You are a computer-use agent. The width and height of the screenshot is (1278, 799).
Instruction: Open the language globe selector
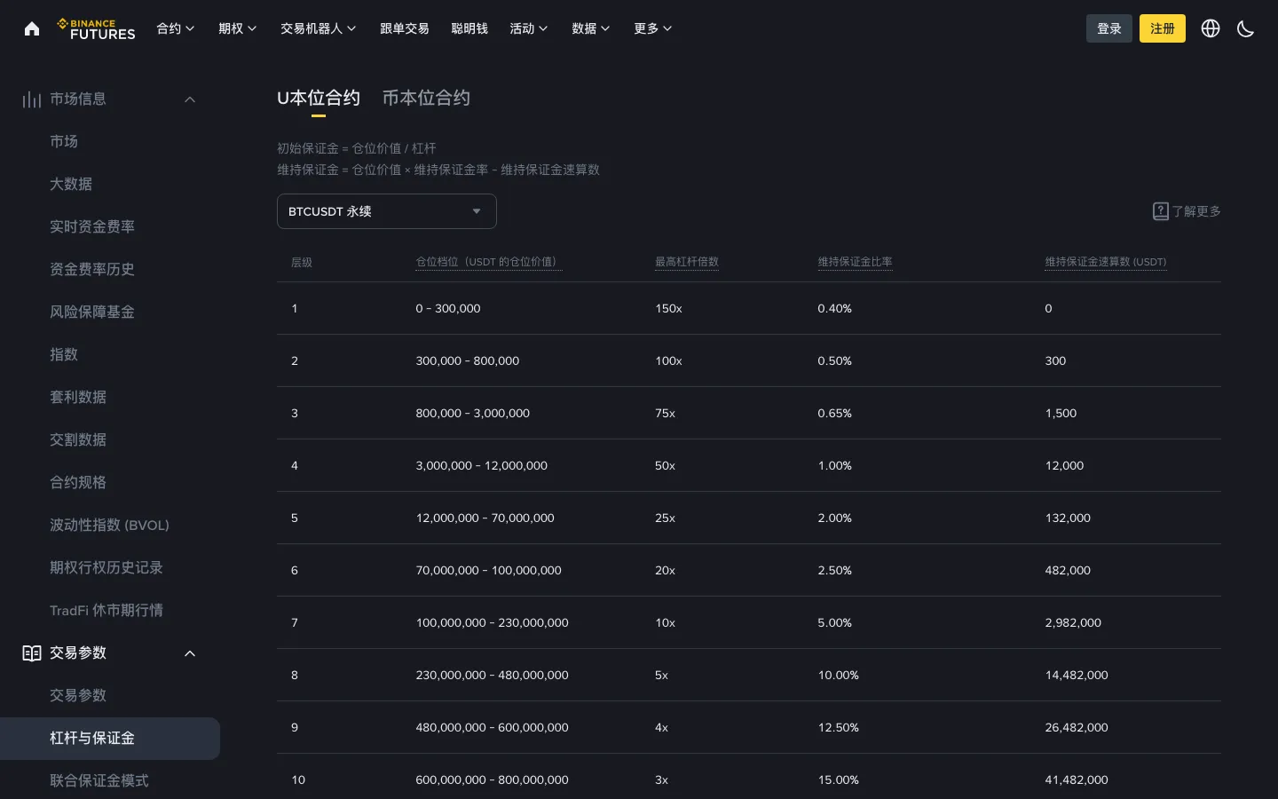(x=1211, y=28)
